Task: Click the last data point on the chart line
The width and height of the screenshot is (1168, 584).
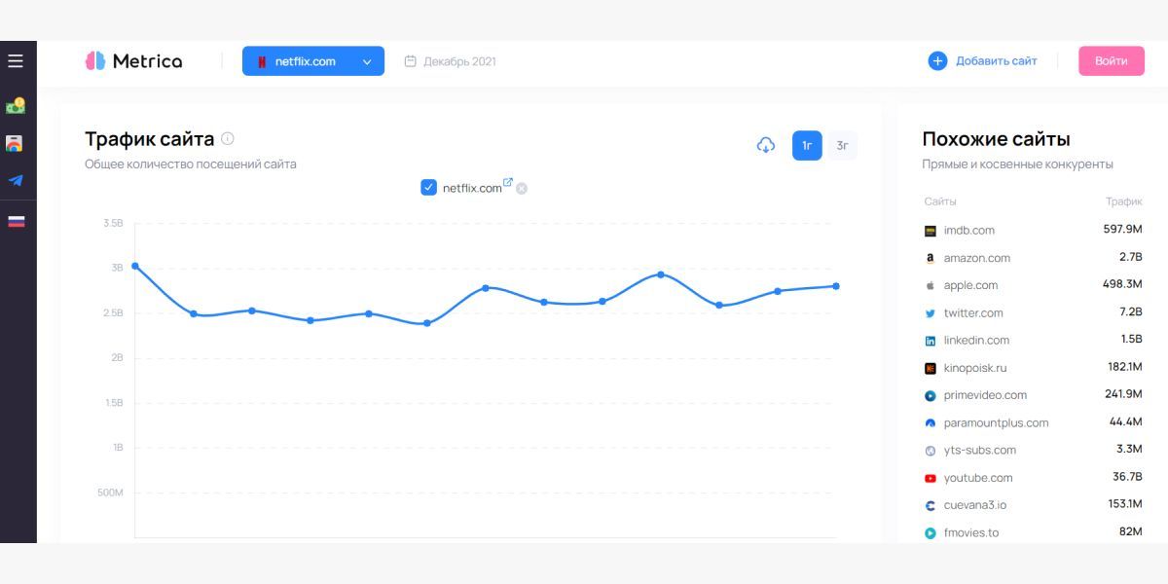Action: click(x=836, y=286)
